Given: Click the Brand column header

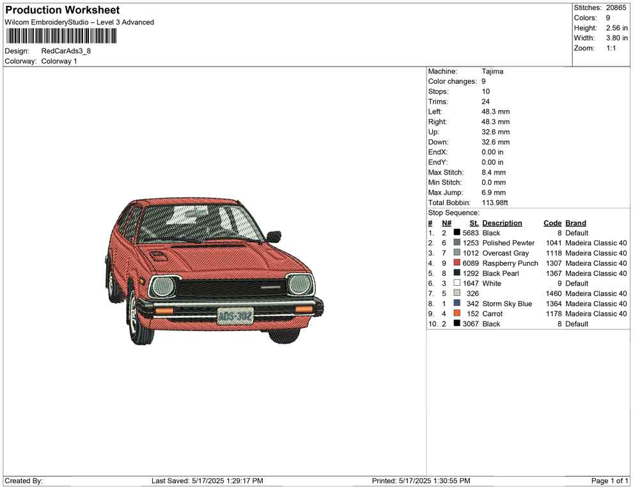Looking at the screenshot, I should point(575,223).
